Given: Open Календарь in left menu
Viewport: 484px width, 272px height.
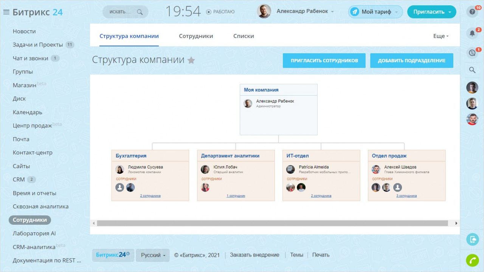Looking at the screenshot, I should tap(27, 112).
